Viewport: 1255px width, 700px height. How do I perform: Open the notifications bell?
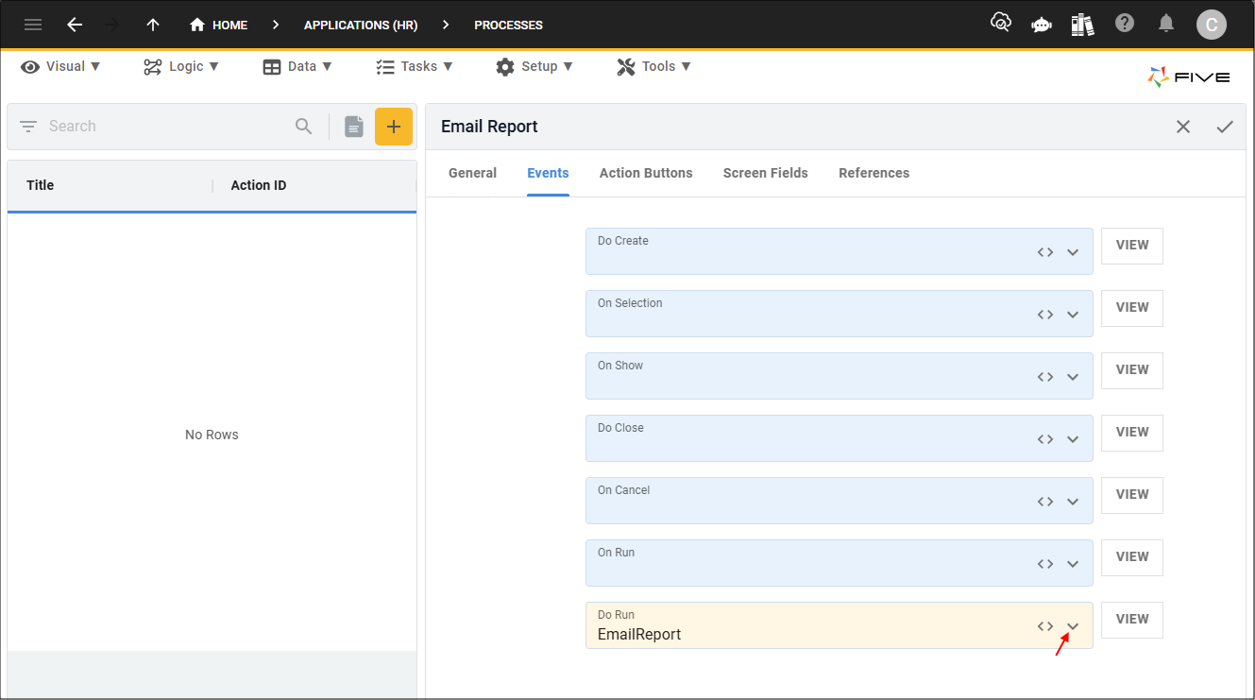tap(1166, 24)
